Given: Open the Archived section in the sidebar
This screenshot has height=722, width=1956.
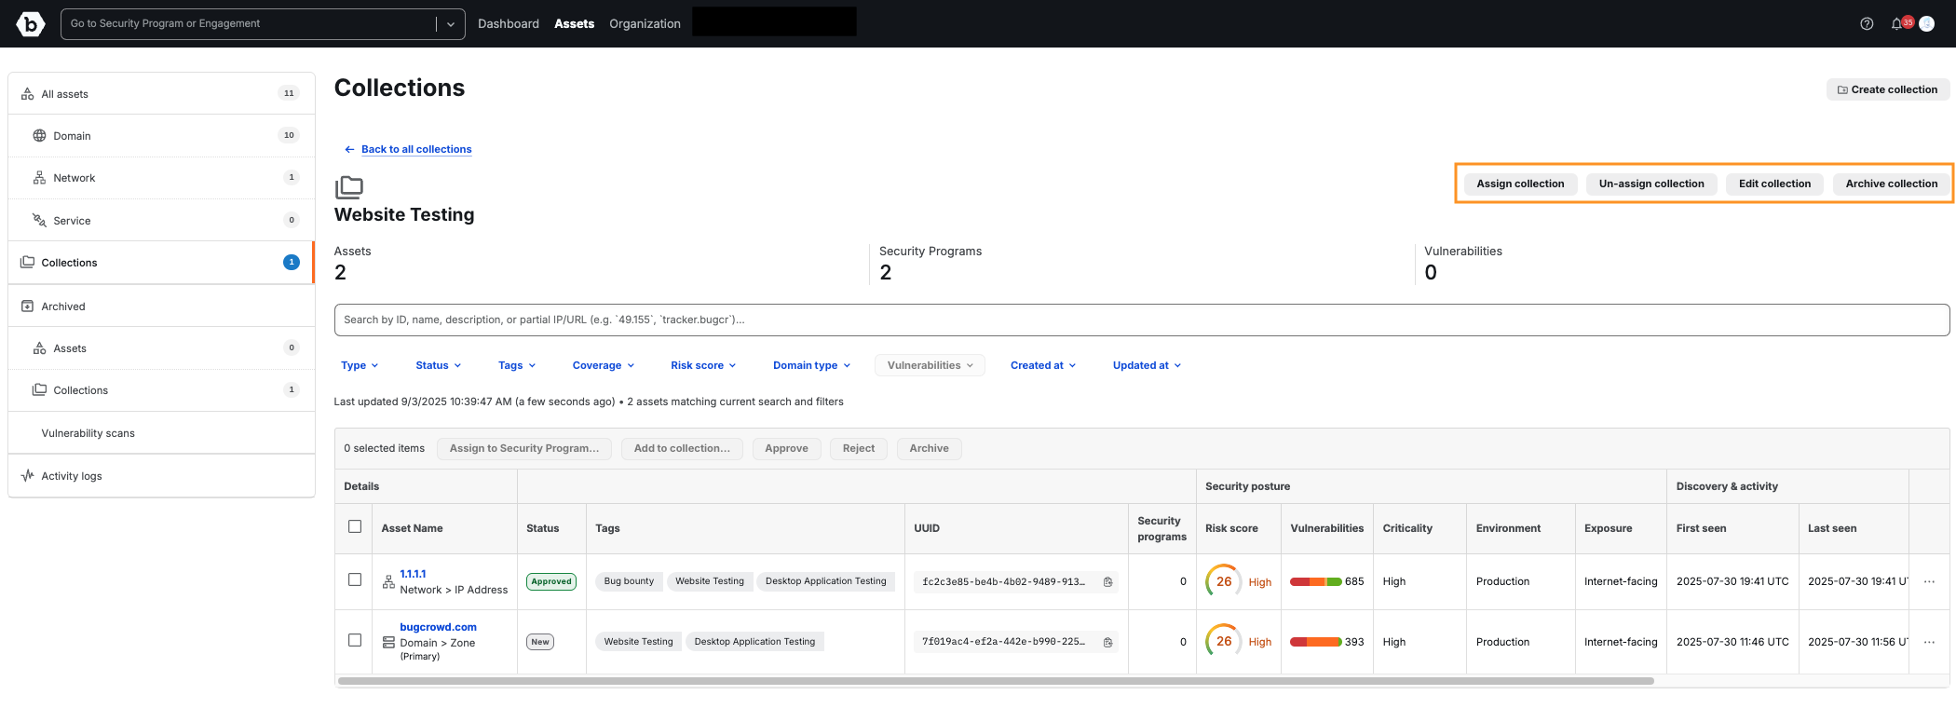Looking at the screenshot, I should 161,307.
